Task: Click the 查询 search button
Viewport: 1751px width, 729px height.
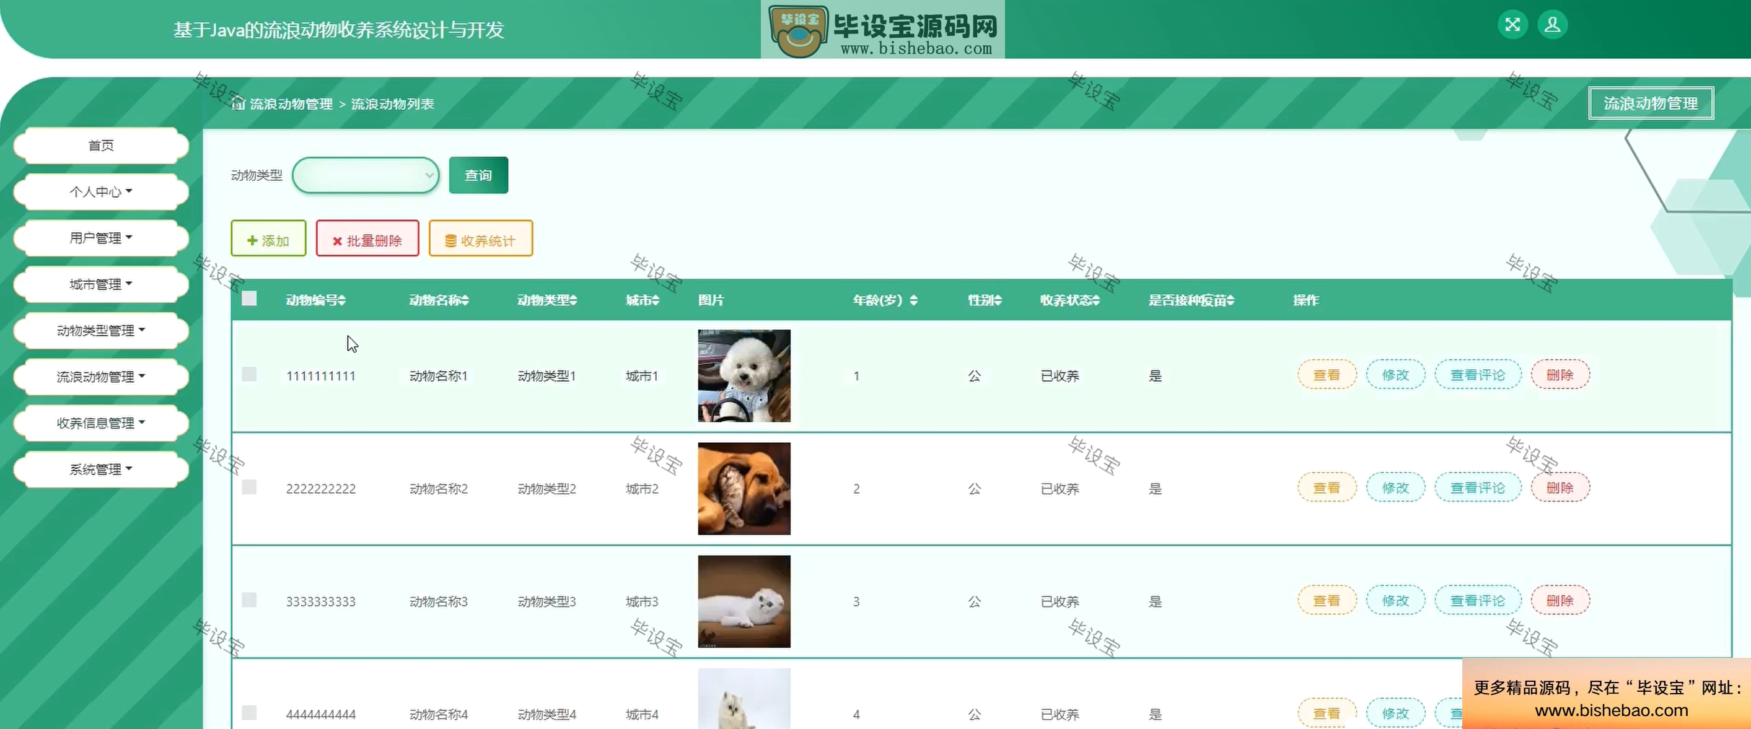Action: [478, 175]
